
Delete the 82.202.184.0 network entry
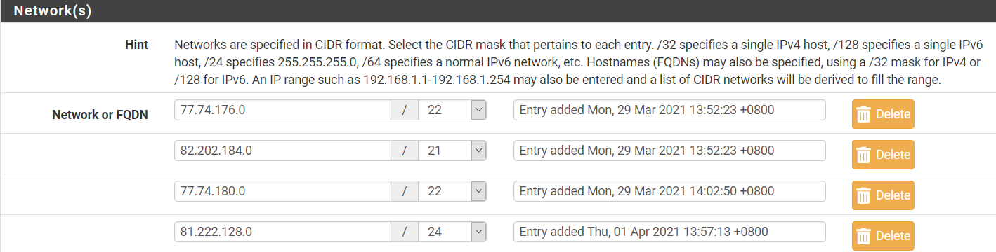pos(884,155)
